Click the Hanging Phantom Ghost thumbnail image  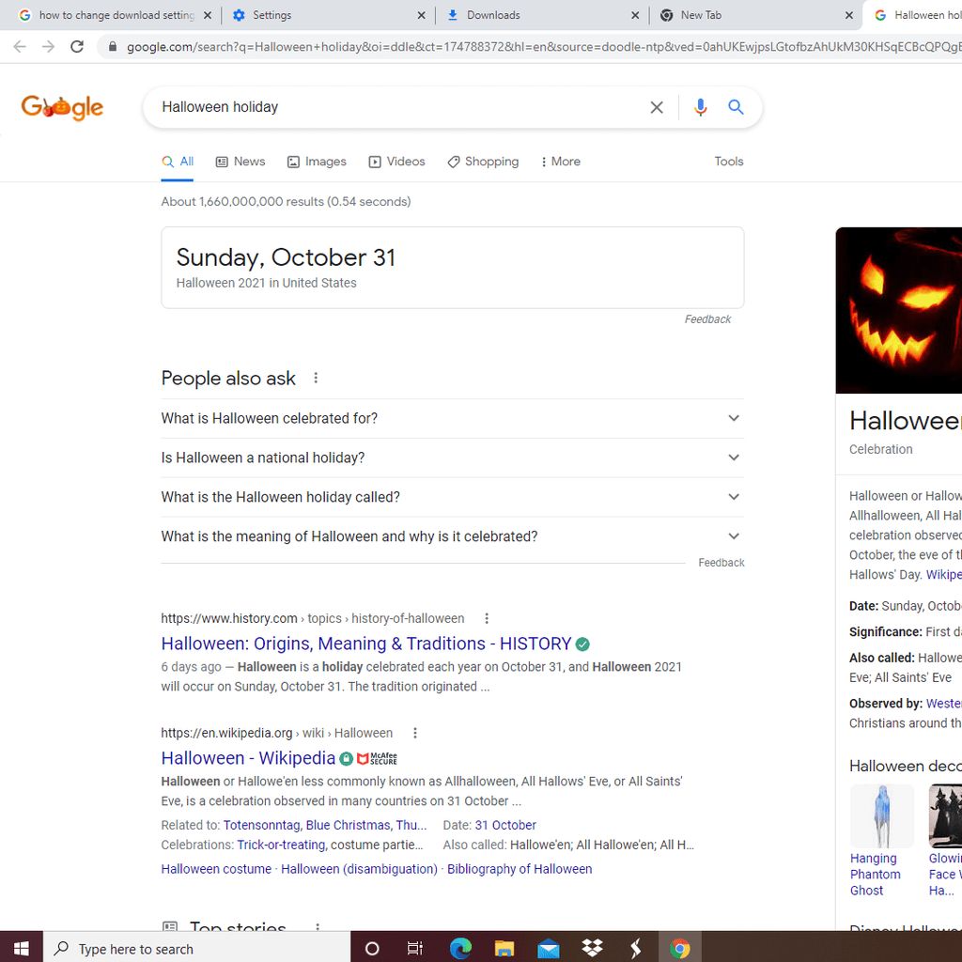pos(881,816)
